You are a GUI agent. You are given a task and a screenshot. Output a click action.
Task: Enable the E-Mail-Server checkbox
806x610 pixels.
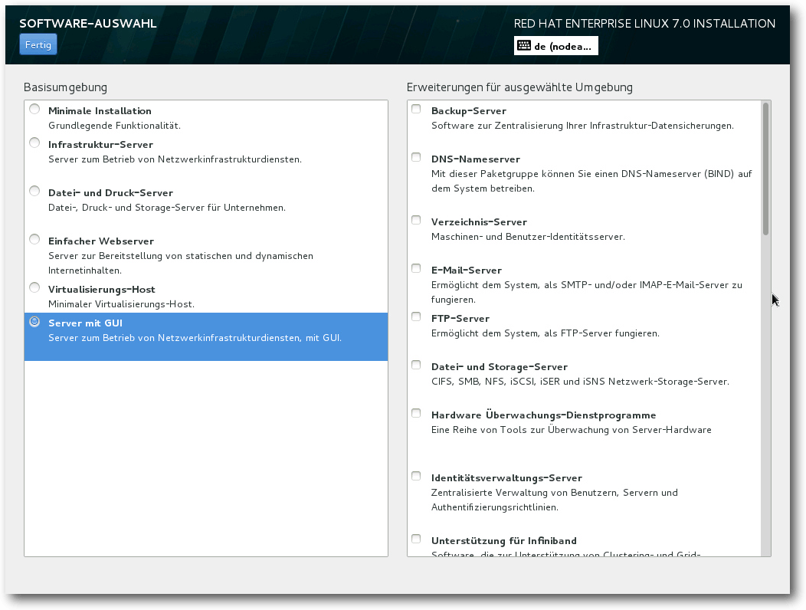tap(416, 268)
